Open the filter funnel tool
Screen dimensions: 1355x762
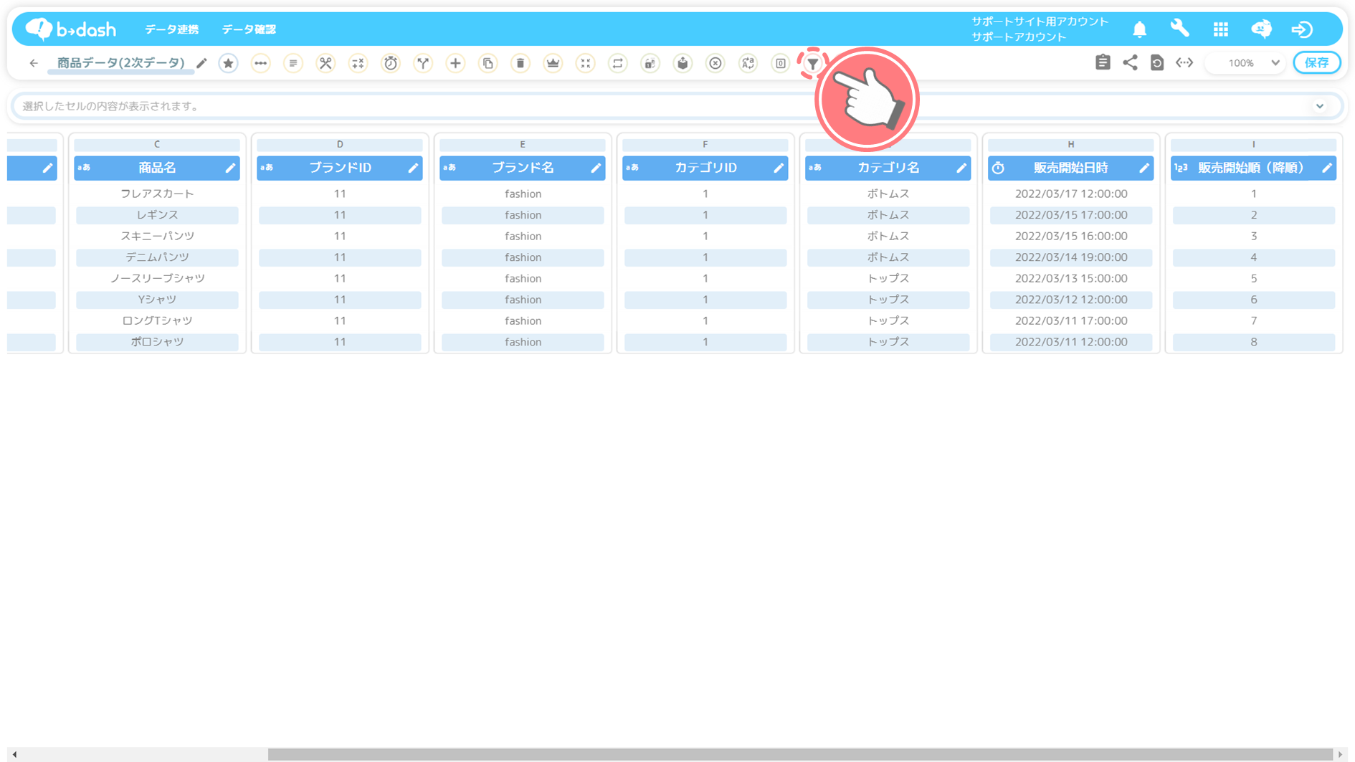pyautogui.click(x=812, y=64)
